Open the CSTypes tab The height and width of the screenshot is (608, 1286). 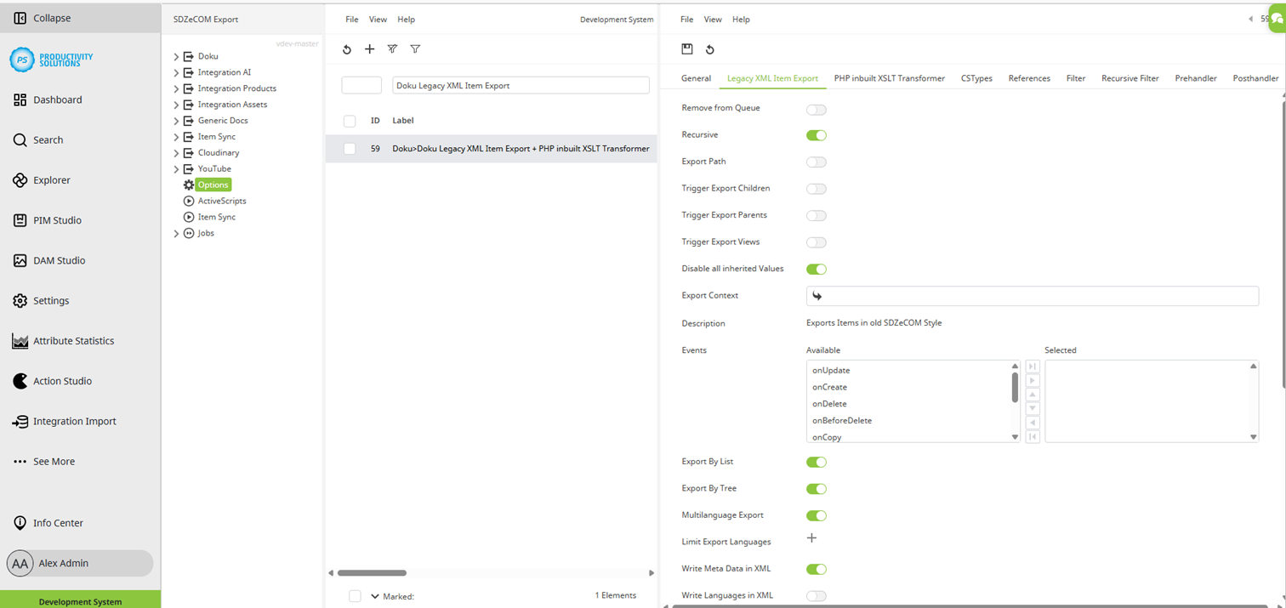click(x=976, y=78)
